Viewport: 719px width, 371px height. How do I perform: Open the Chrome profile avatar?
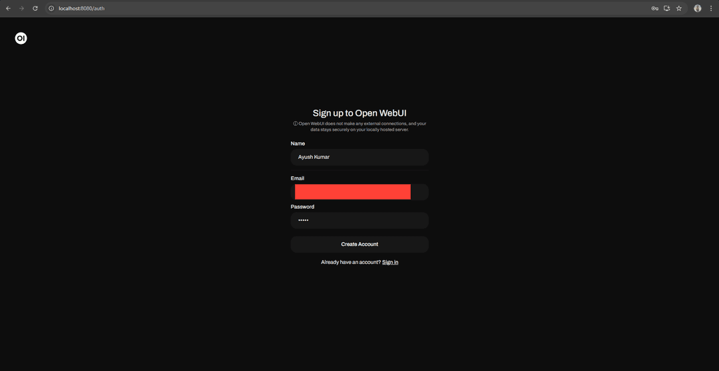[697, 8]
